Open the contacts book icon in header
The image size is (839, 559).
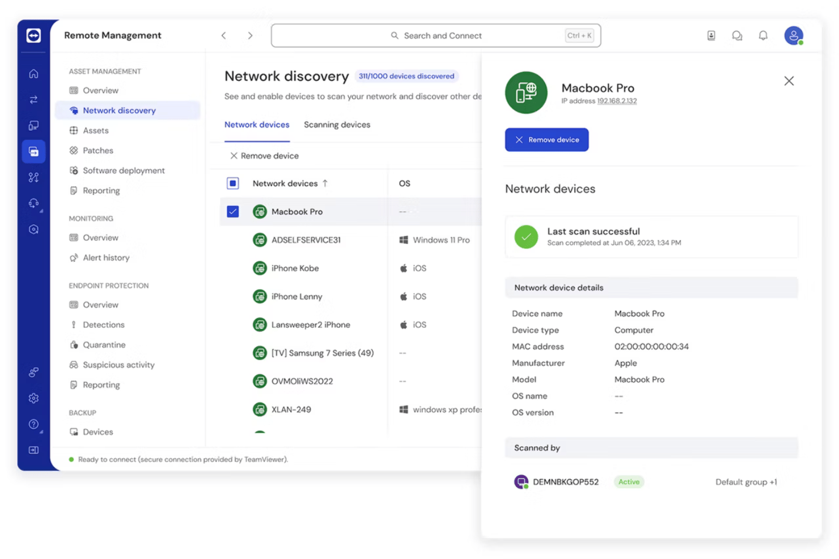(x=711, y=36)
